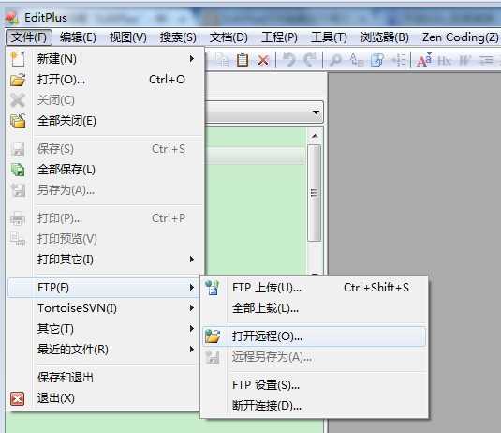
Task: Click the W word wrap toolbar icon
Action: point(464,60)
